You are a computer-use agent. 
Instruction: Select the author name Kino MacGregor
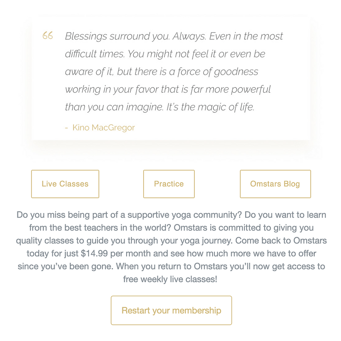[103, 128]
